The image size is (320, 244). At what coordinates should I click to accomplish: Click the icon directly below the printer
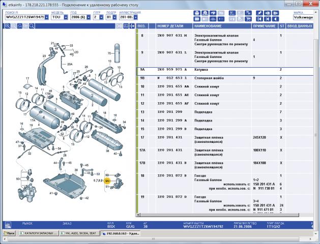point(197,19)
